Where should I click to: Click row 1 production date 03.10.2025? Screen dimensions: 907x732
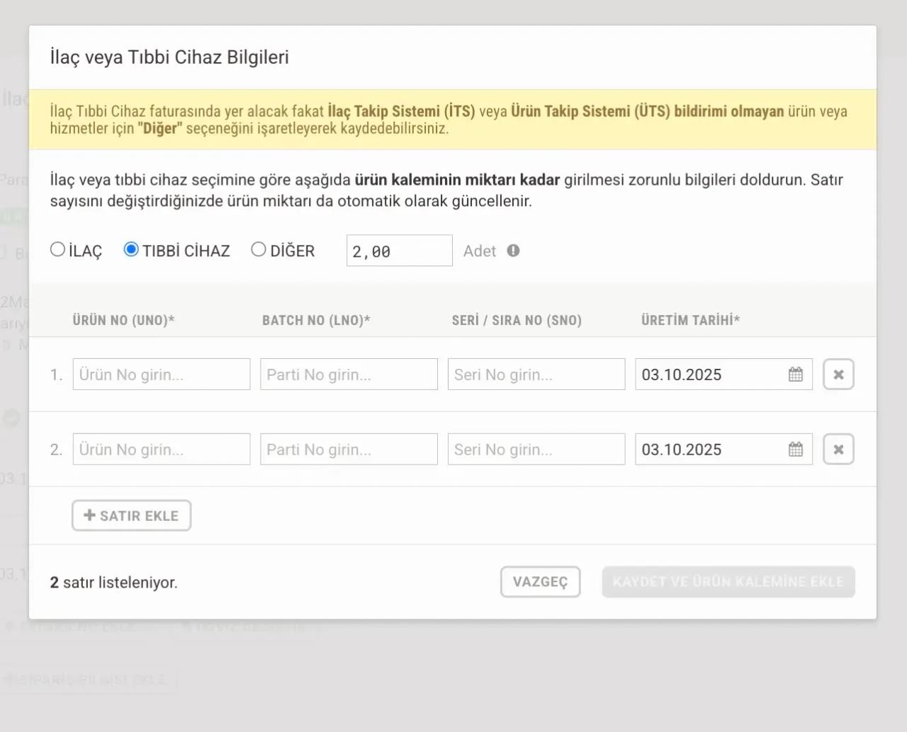[x=709, y=374]
